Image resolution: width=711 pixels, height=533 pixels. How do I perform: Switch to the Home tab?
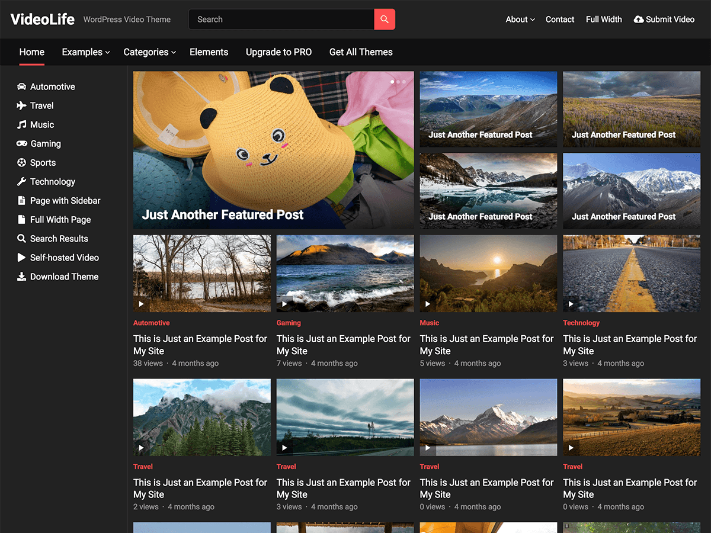[31, 52]
